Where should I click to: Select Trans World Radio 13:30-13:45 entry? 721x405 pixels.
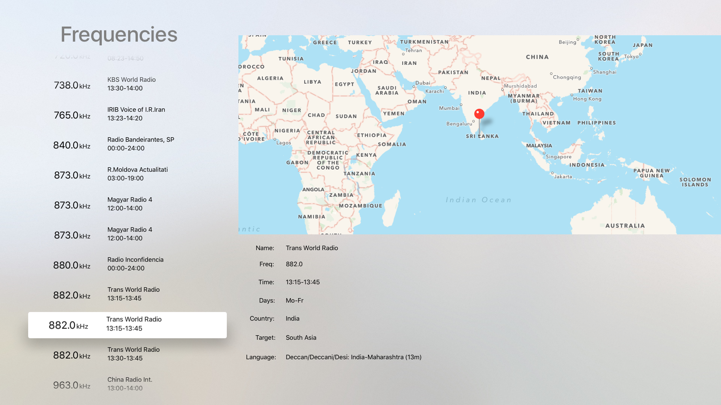tap(127, 354)
